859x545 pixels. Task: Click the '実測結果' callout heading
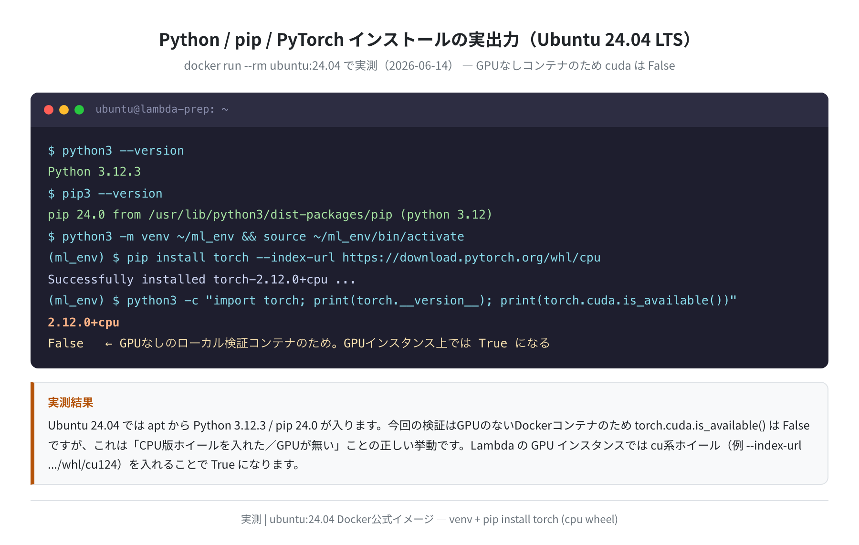point(71,402)
